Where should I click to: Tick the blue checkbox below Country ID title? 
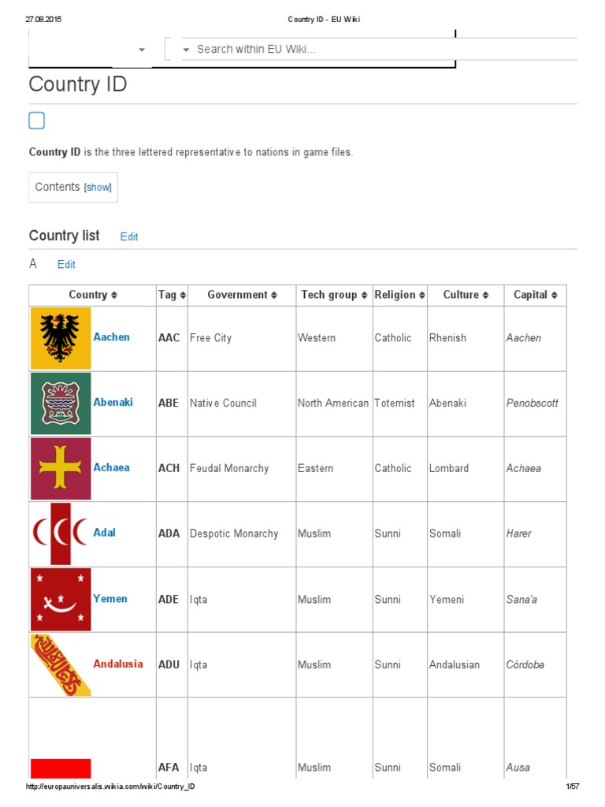(36, 121)
